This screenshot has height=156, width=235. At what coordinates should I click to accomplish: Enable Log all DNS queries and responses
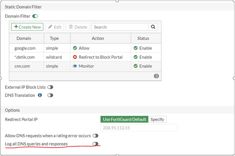pyautogui.click(x=95, y=144)
